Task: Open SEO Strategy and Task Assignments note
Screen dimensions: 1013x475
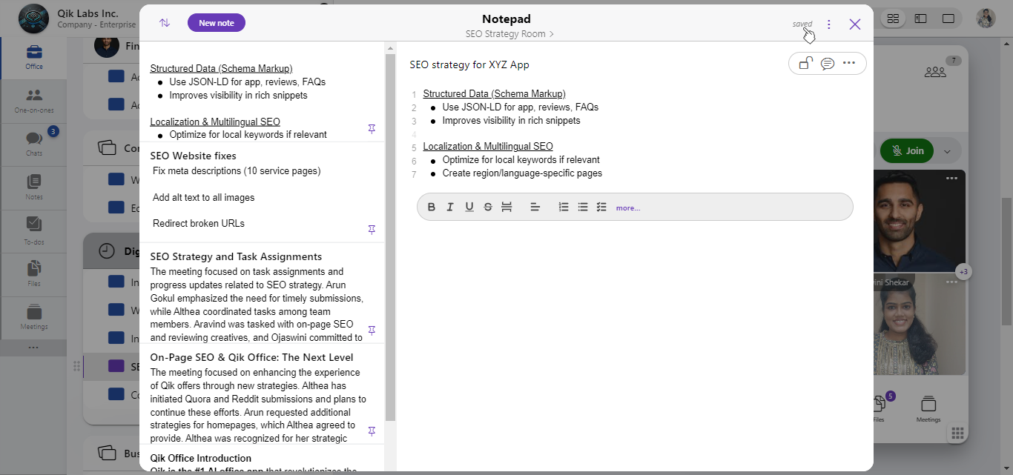Action: click(236, 256)
